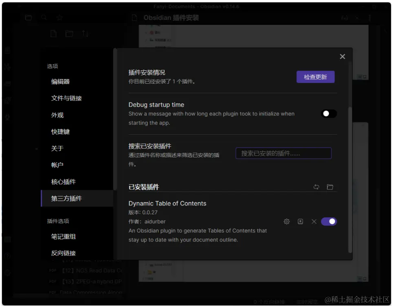
Task: Close the plugin settings dialog
Action: 343,57
